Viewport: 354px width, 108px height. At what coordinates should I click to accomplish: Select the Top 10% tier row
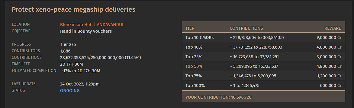(x=263, y=47)
